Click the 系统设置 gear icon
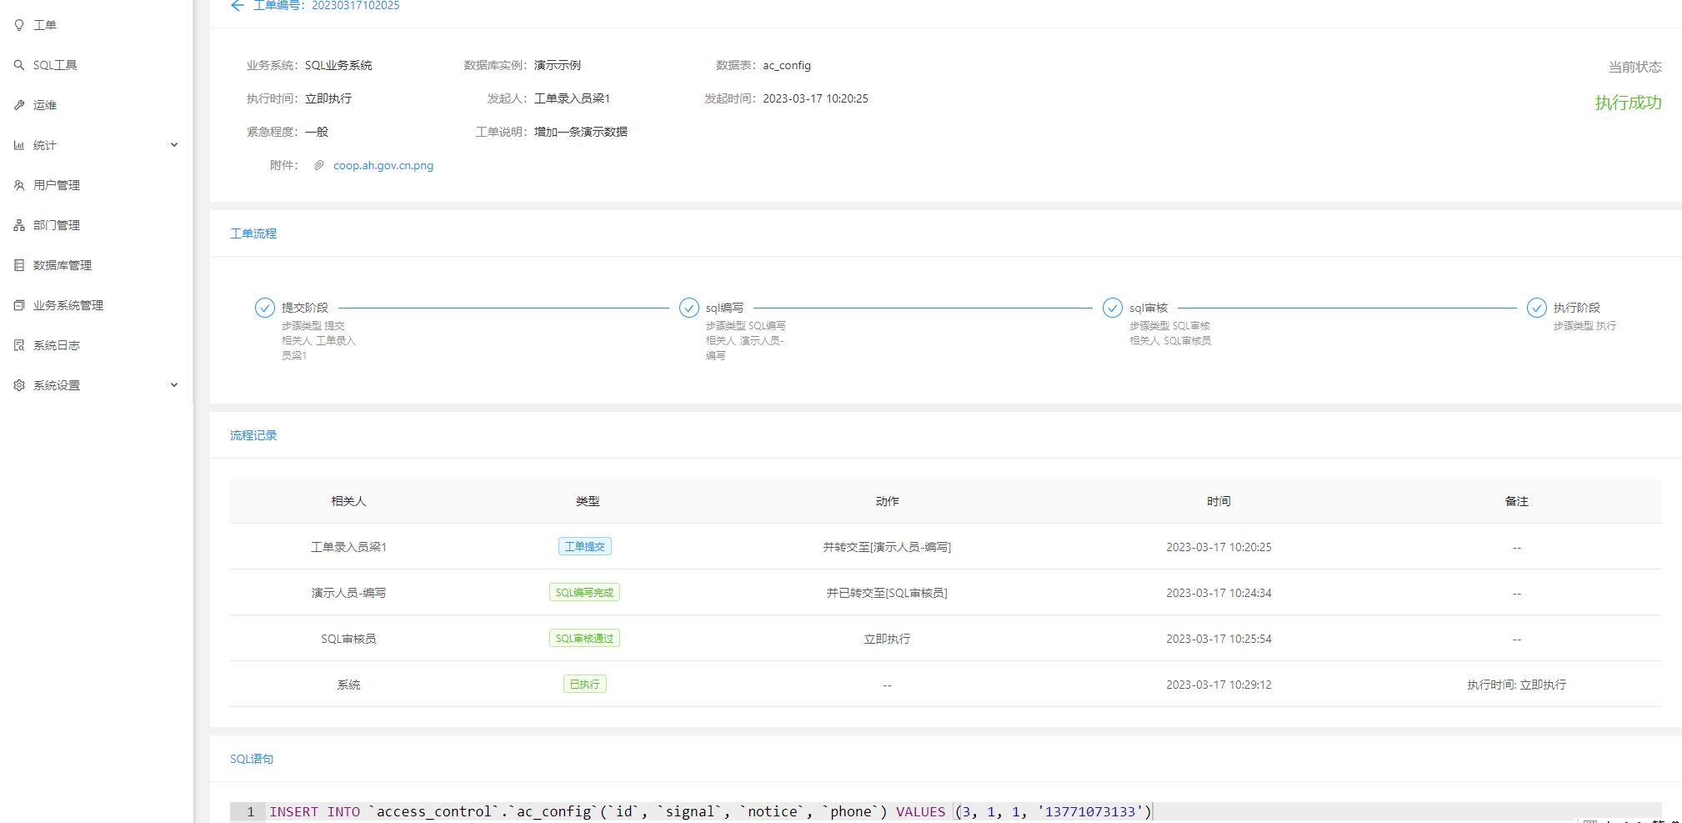The width and height of the screenshot is (1682, 823). coord(19,385)
